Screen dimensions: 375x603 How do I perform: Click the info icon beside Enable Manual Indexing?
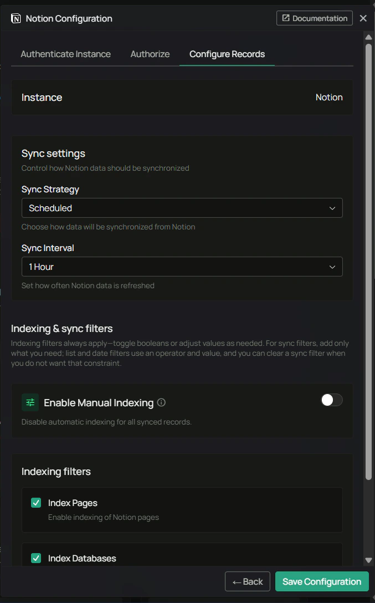coord(161,402)
